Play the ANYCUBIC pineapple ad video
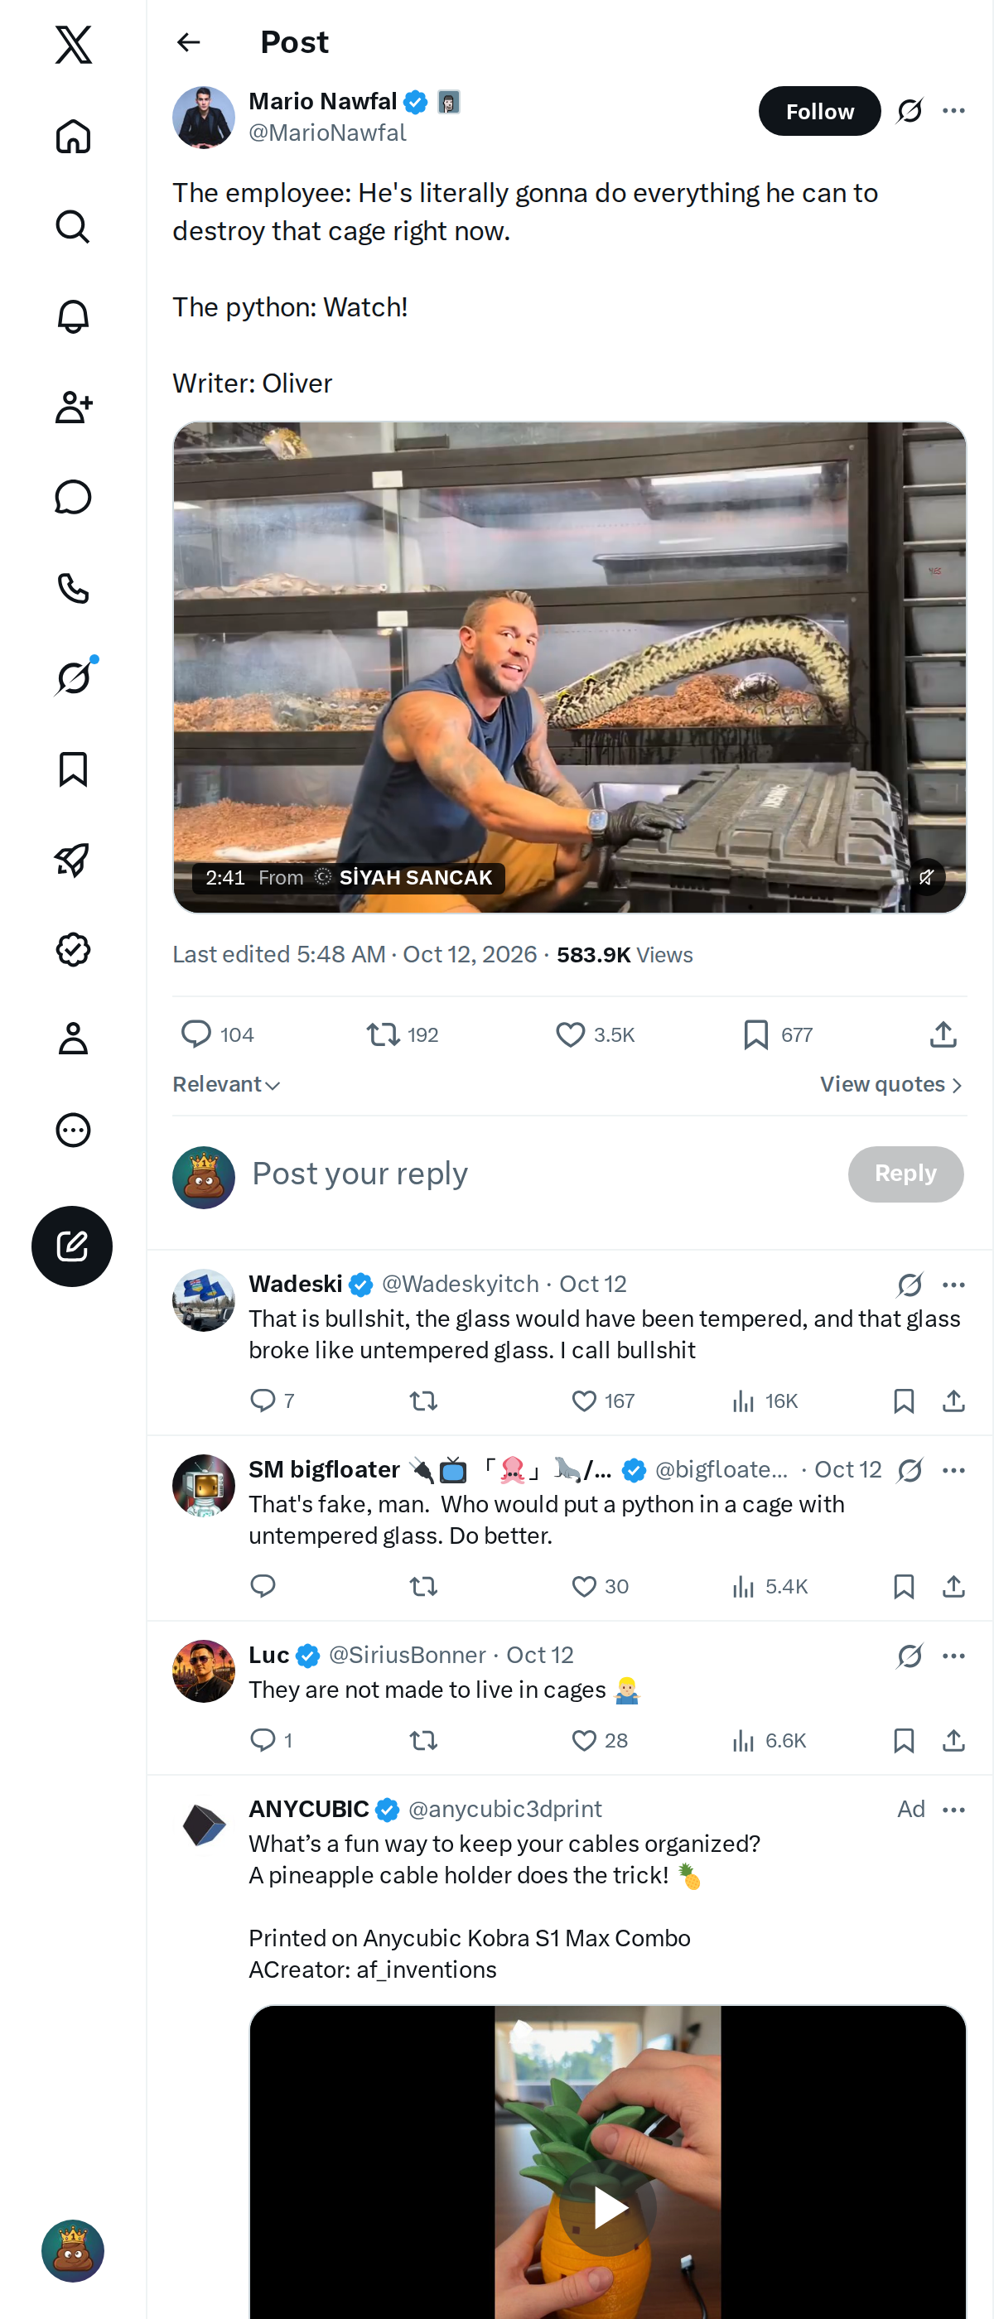The width and height of the screenshot is (994, 2319). (609, 2207)
